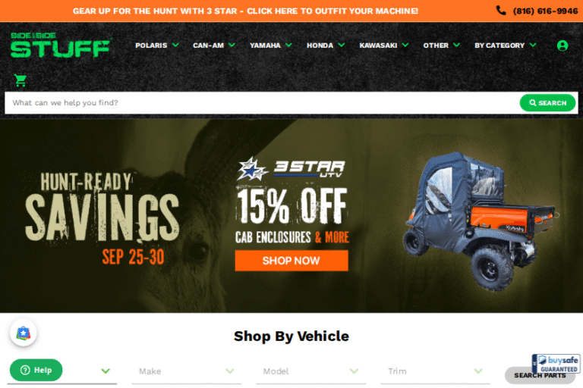This screenshot has width=583, height=388.
Task: Click the phone icon beside the number
Action: pyautogui.click(x=501, y=11)
